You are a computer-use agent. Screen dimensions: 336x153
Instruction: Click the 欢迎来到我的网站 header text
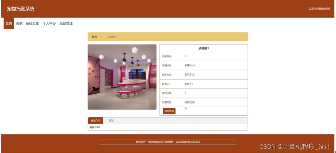point(320,9)
